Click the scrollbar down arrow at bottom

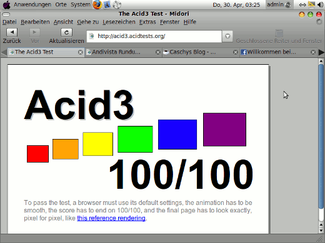(x=321, y=231)
